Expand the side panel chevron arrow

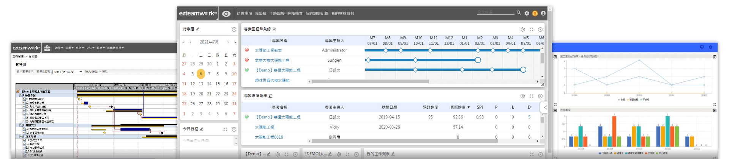coord(545,108)
